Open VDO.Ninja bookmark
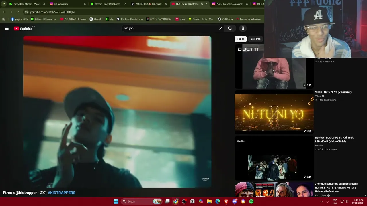 tap(225, 19)
